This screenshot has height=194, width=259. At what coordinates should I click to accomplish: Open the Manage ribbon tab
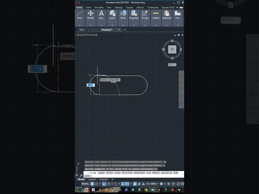(119, 7)
